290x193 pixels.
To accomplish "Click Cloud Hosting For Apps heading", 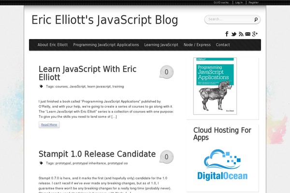I will pos(222,134).
